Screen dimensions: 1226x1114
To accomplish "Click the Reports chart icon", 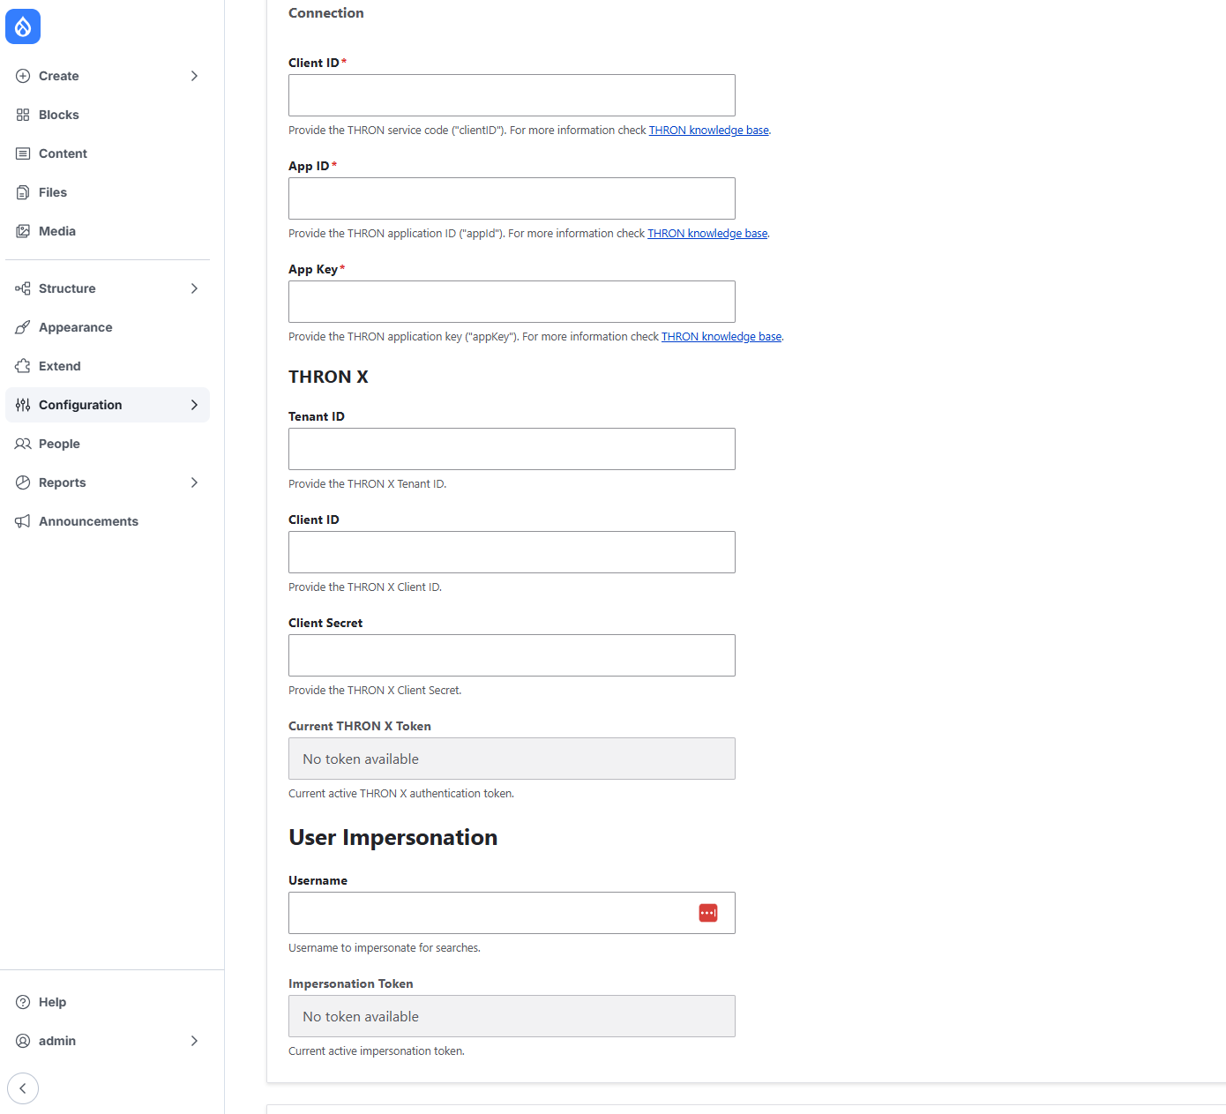I will 23,482.
